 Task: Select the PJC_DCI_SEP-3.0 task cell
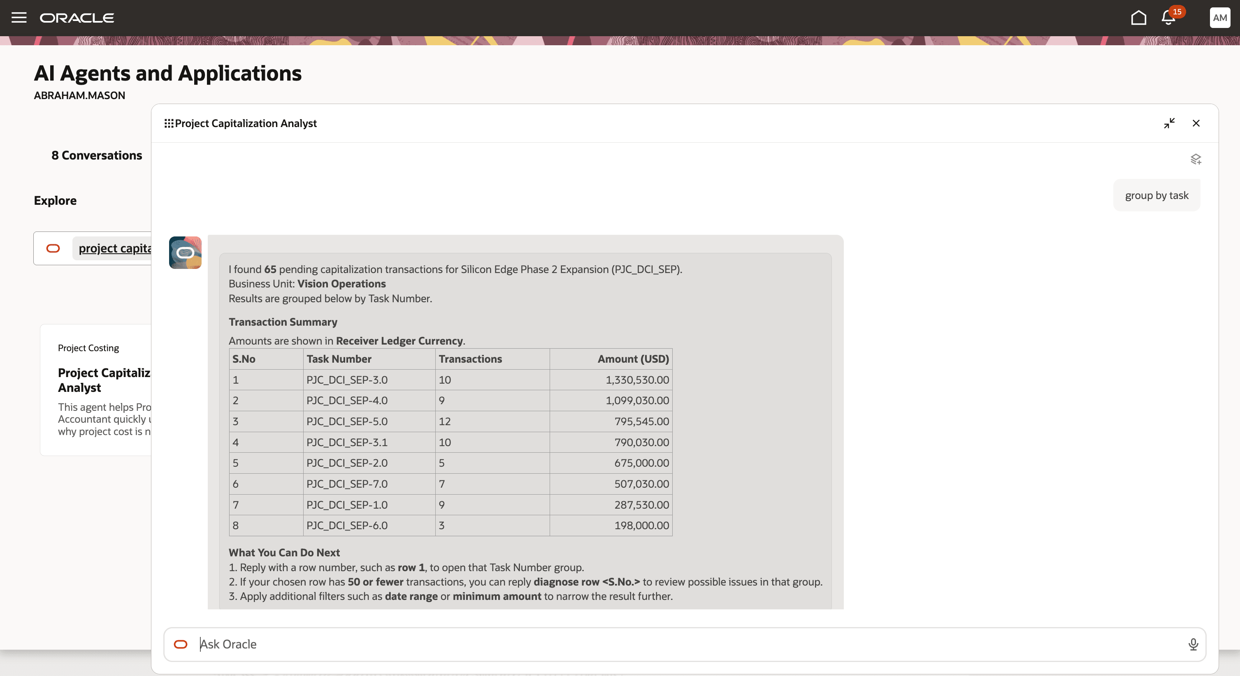coord(369,380)
